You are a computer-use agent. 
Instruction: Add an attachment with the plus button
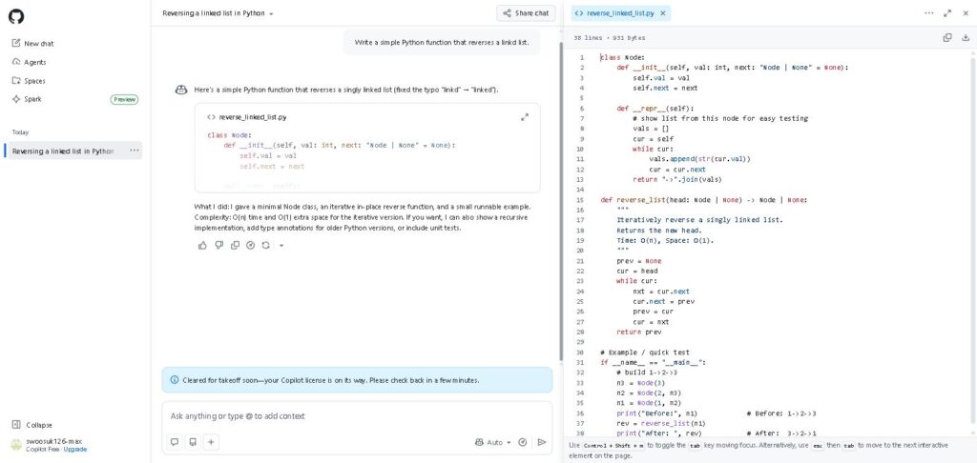click(211, 442)
